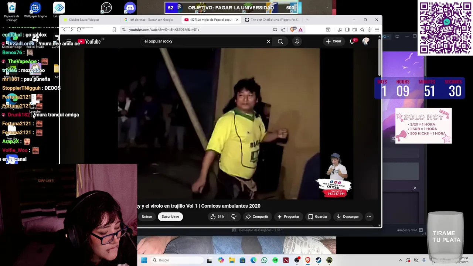Clear the YouTube search box text
Screen dimensions: 473x266
(x=269, y=41)
